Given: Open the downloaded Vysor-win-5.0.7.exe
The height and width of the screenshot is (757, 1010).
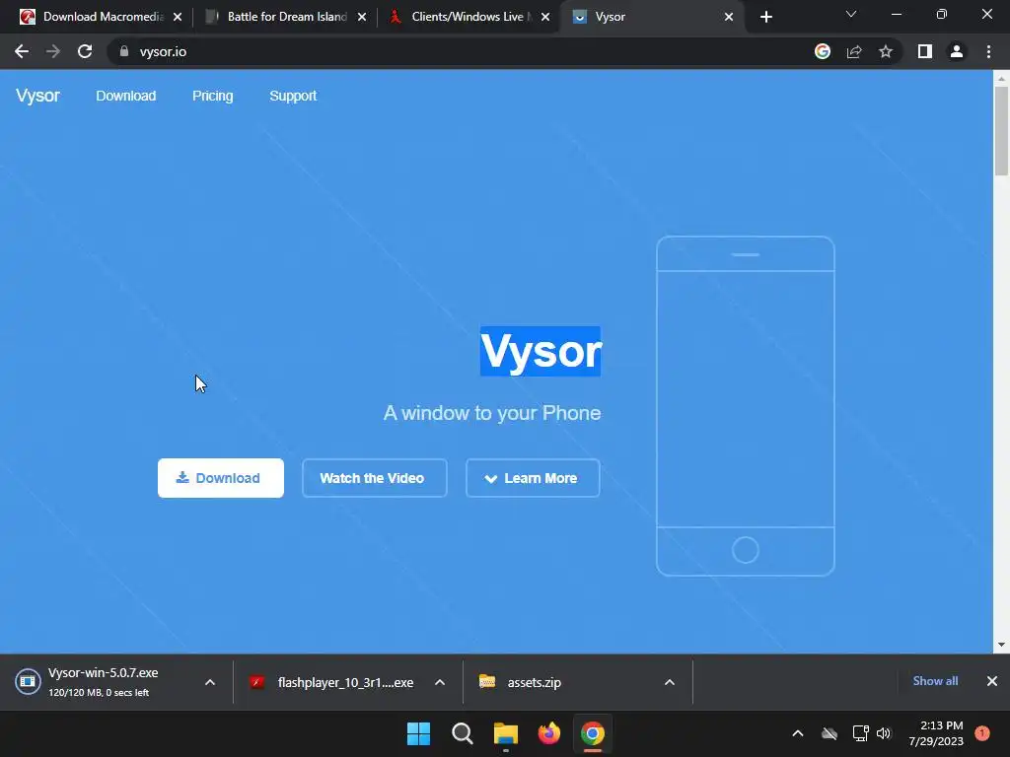Looking at the screenshot, I should [103, 682].
